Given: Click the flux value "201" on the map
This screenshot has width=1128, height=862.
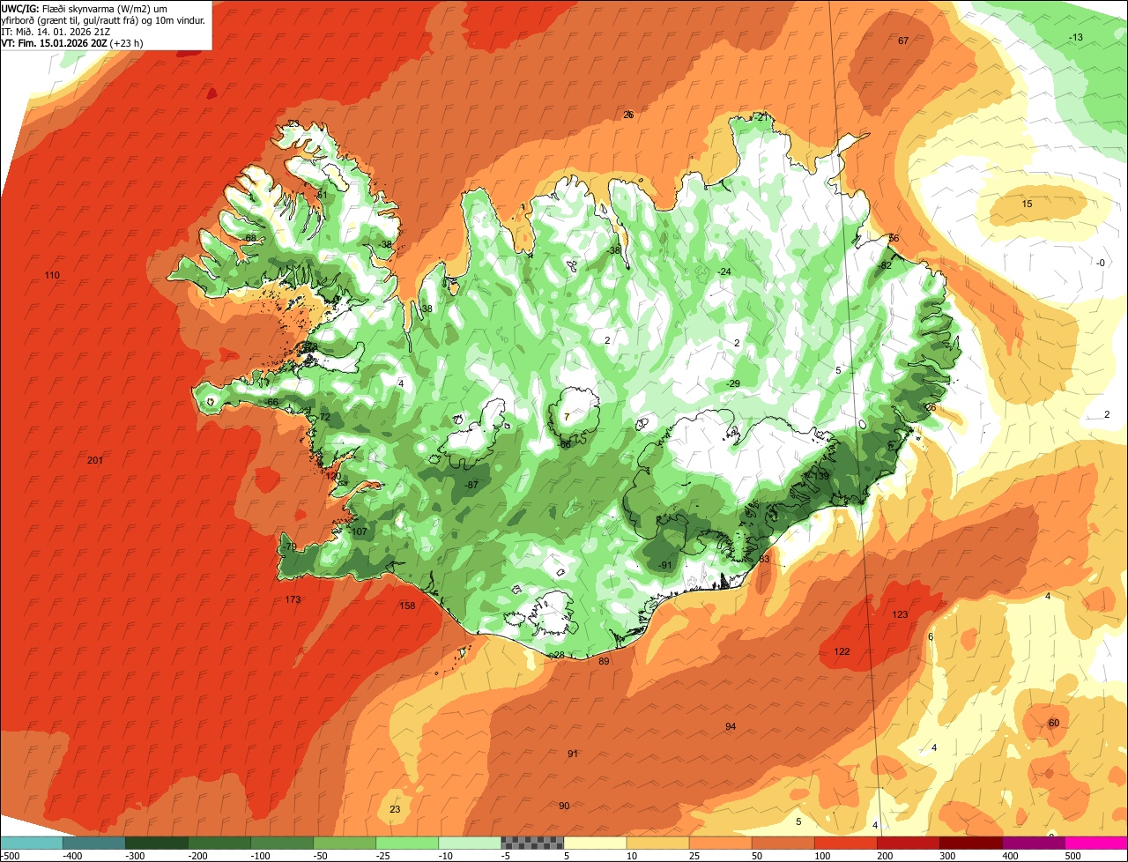Looking at the screenshot, I should [x=95, y=461].
